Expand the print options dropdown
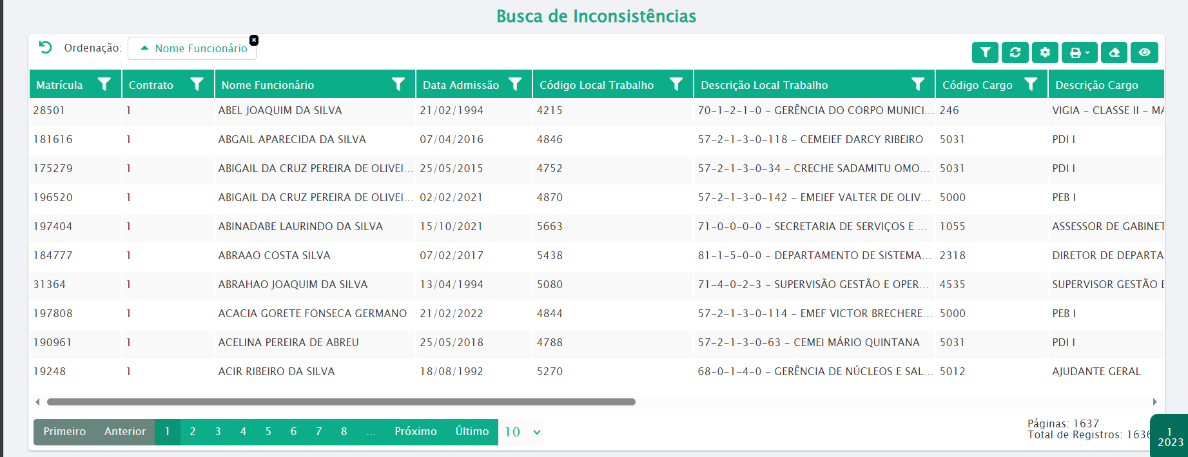Viewport: 1188px width, 457px height. click(1079, 52)
